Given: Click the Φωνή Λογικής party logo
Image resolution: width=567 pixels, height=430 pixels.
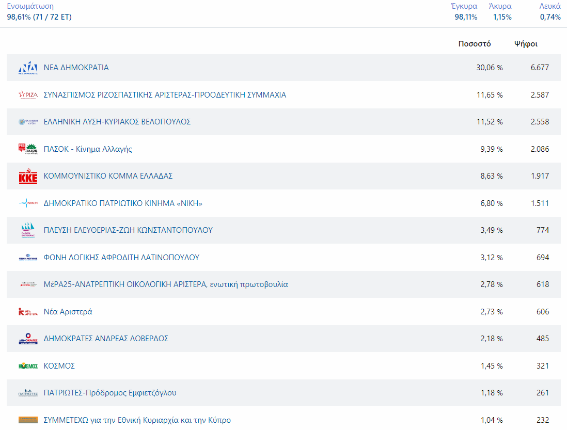Looking at the screenshot, I should [x=28, y=257].
